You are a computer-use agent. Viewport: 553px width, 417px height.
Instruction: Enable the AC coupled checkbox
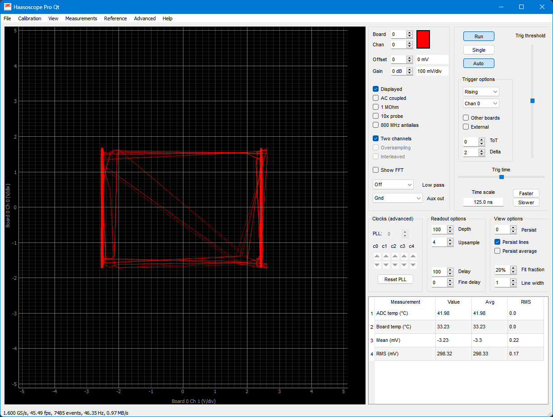coord(376,98)
